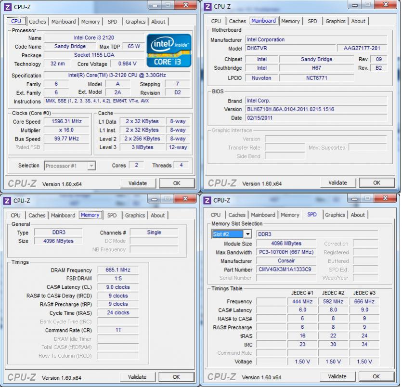Click the motherboard model field DH67VR
This screenshot has height=387, width=402.
click(290, 48)
